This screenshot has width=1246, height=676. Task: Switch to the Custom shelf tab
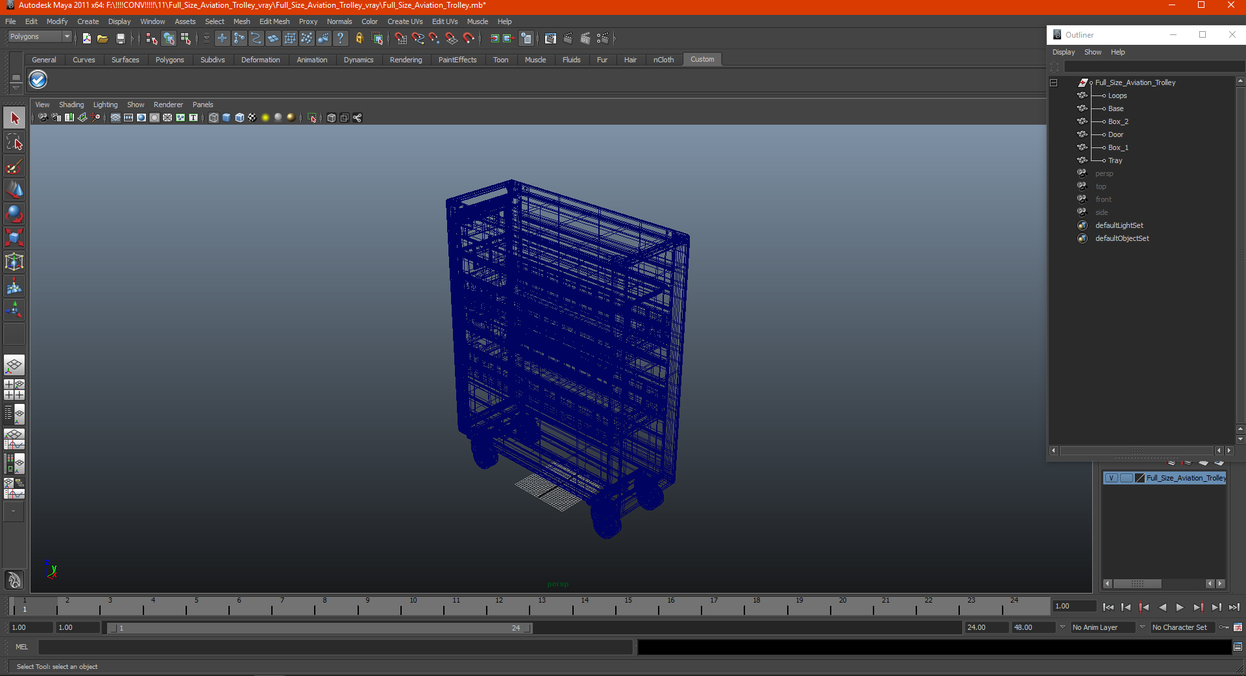click(x=702, y=59)
